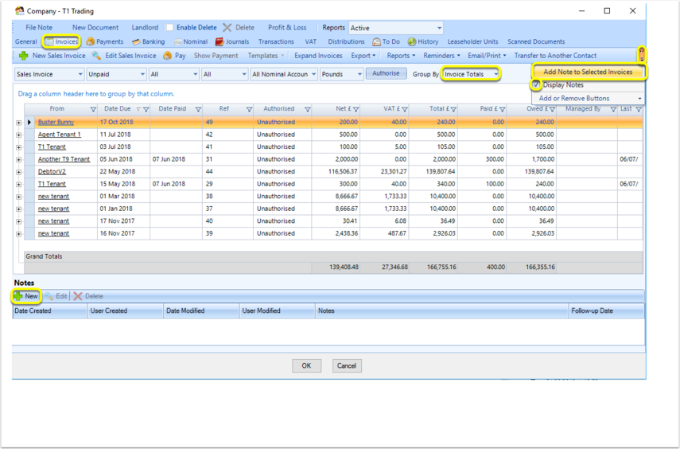Click the Net £ column filter icon

(x=356, y=109)
